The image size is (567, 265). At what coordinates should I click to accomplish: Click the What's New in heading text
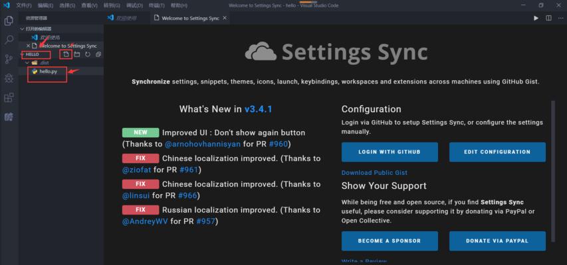[x=211, y=109]
